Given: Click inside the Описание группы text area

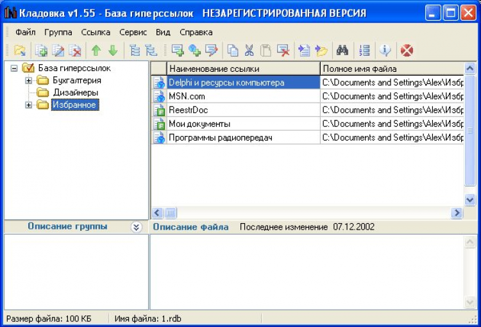Looking at the screenshot, I should pyautogui.click(x=76, y=272).
